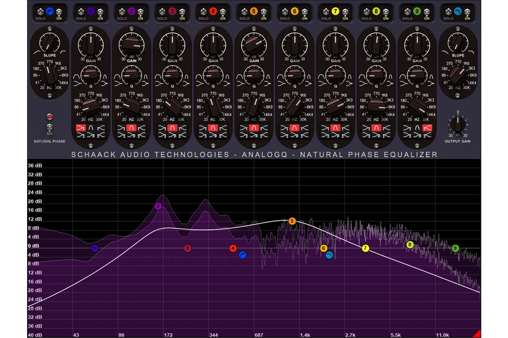Select low shelf type 1 button on band 2
Screen dimensions: 508x338
tap(121, 128)
